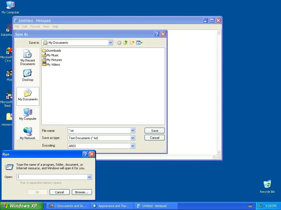Select the Downloads folder in file list
The image size is (281, 210).
[x=52, y=51]
